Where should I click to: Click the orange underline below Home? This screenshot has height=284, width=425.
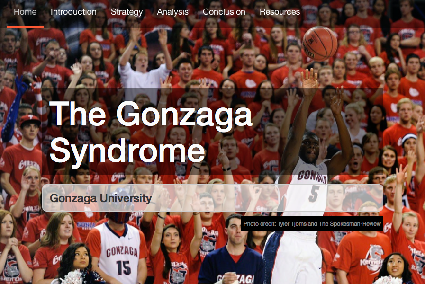pyautogui.click(x=25, y=27)
